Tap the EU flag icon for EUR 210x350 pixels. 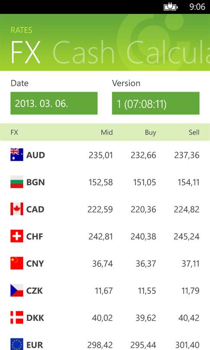point(17,344)
